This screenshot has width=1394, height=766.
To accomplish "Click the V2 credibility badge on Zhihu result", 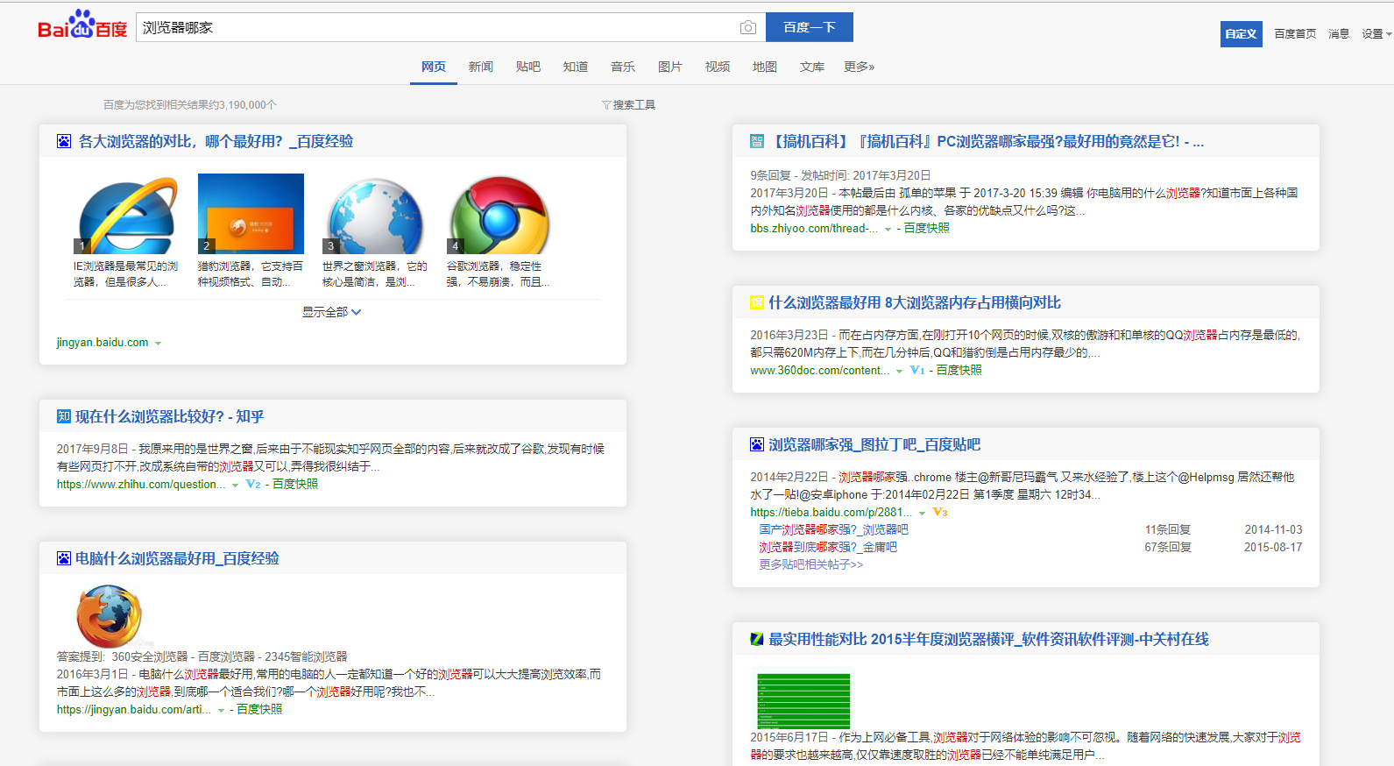I will click(253, 485).
